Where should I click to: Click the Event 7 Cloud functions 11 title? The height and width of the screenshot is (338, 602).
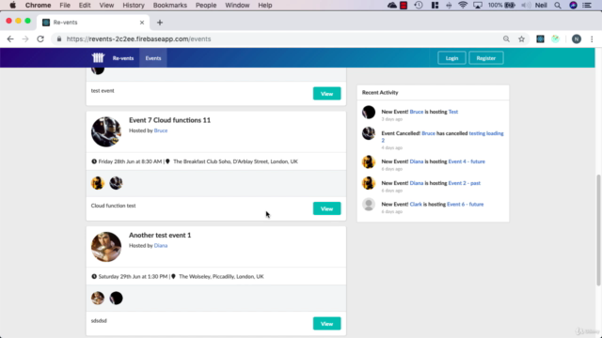pyautogui.click(x=169, y=120)
